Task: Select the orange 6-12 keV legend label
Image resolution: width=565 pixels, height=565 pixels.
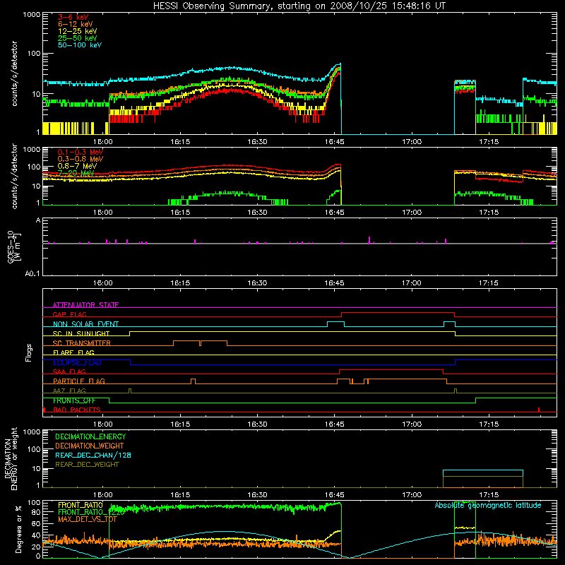Action: 76,24
